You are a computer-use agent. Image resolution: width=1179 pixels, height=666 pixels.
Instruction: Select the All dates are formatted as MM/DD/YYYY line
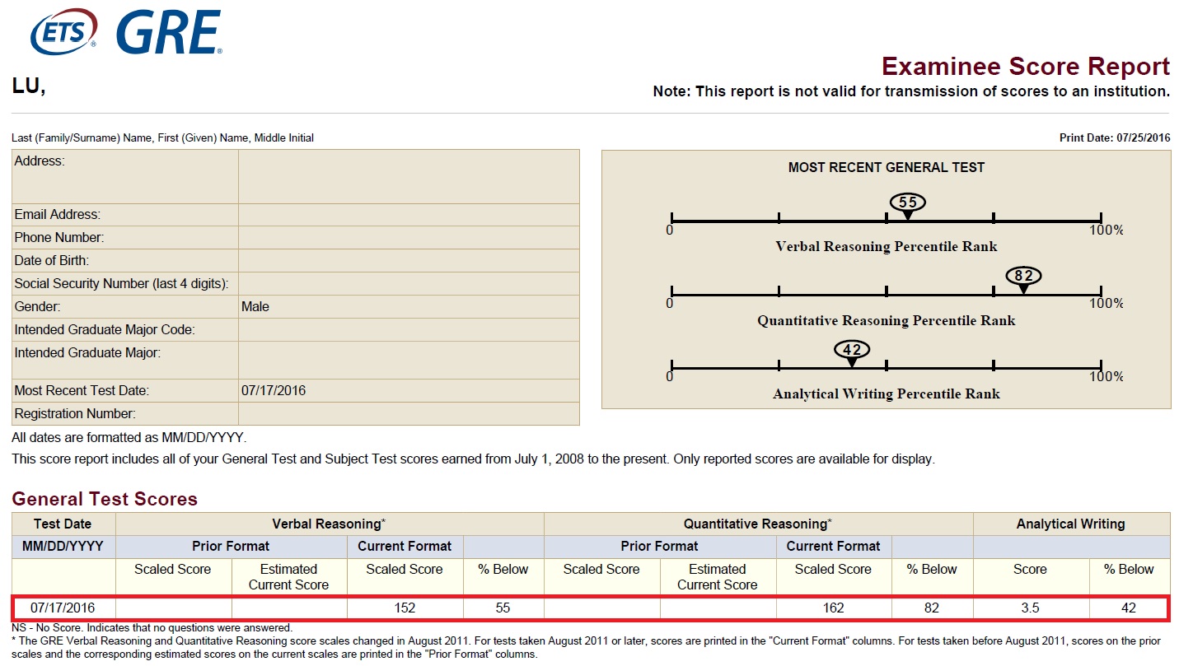point(129,438)
